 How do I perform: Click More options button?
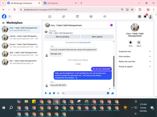tap(97, 37)
